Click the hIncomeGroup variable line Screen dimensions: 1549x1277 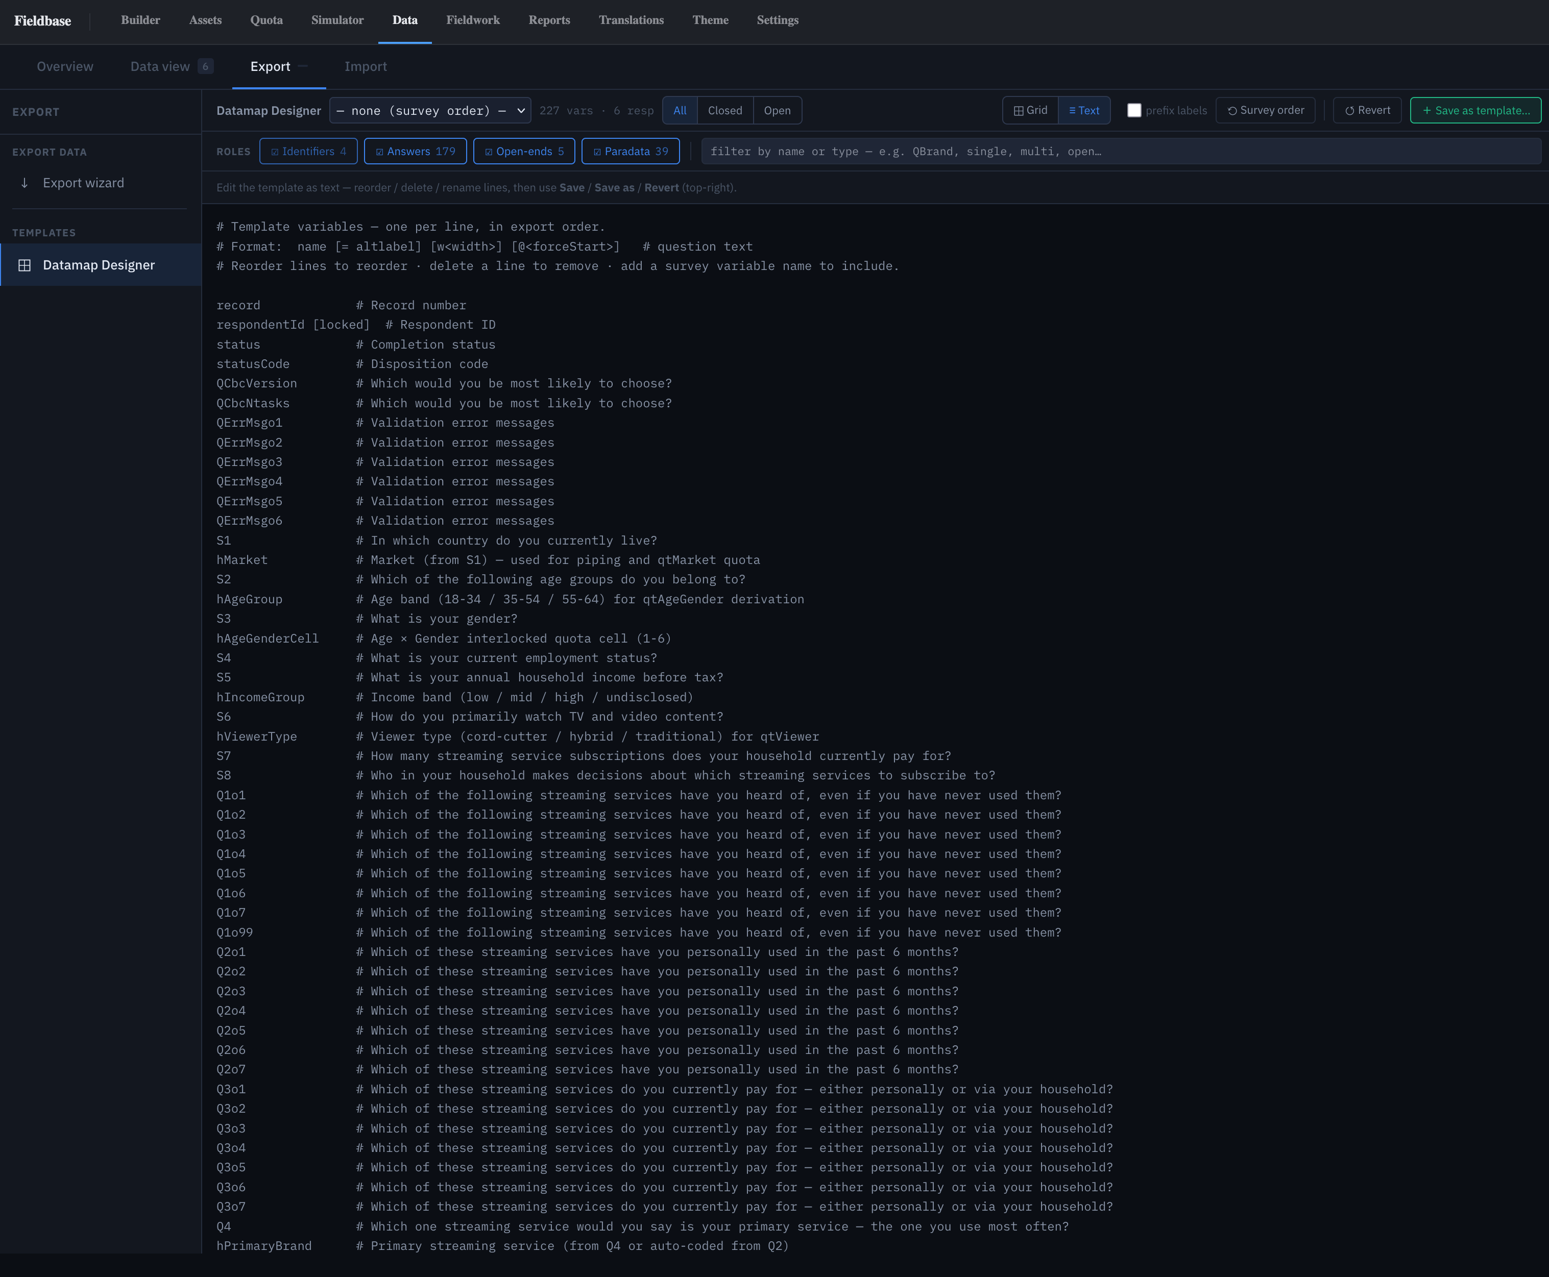tap(455, 697)
